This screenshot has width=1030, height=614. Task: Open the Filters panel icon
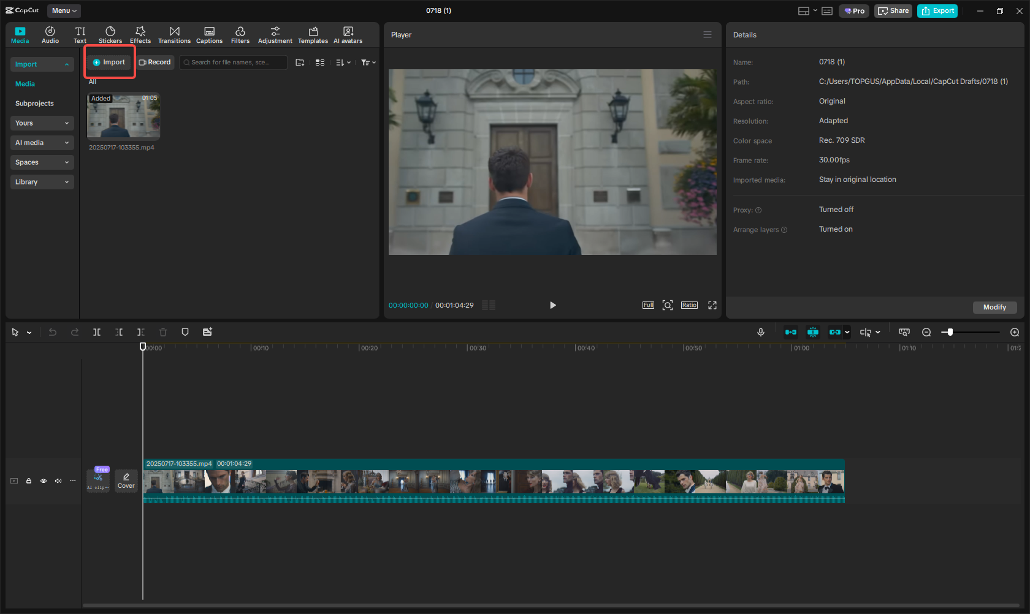click(x=240, y=35)
